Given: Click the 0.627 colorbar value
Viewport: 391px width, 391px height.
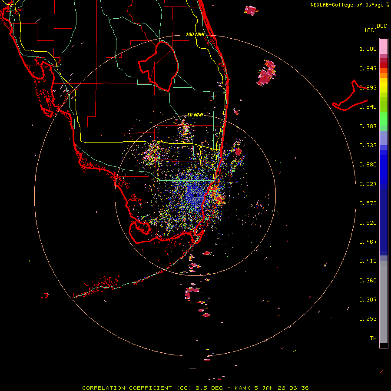Looking at the screenshot, I should click(x=368, y=184).
